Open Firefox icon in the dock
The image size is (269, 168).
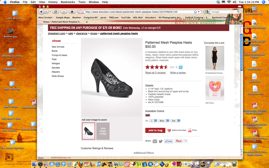81,164
